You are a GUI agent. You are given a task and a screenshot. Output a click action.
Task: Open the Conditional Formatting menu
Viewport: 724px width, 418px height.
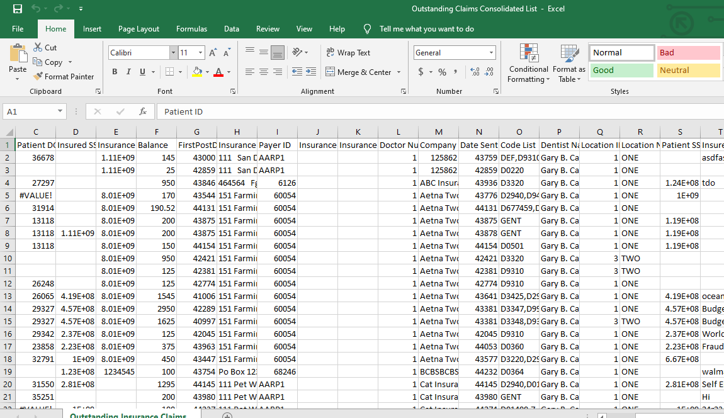click(528, 64)
